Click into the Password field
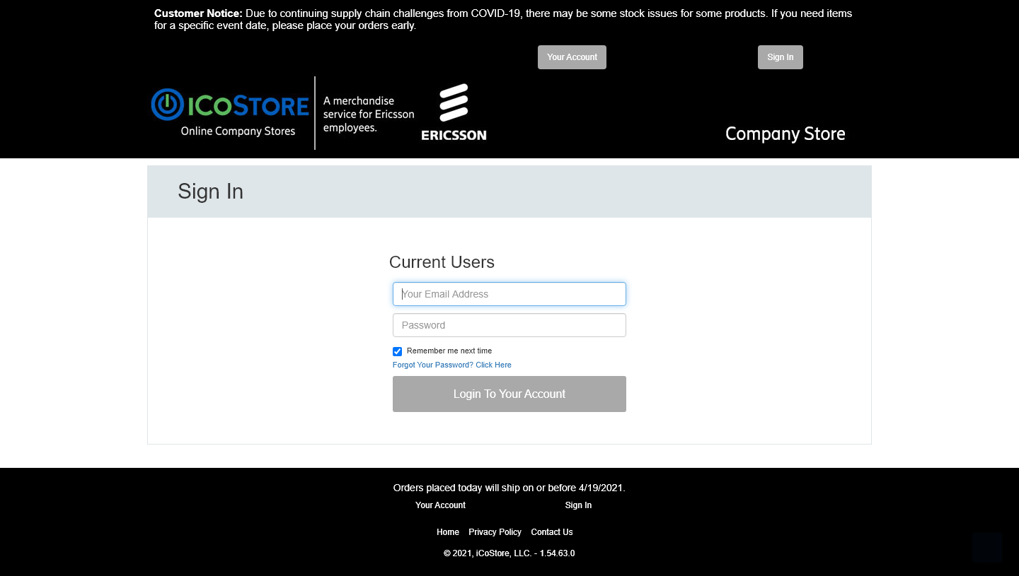 pos(509,325)
